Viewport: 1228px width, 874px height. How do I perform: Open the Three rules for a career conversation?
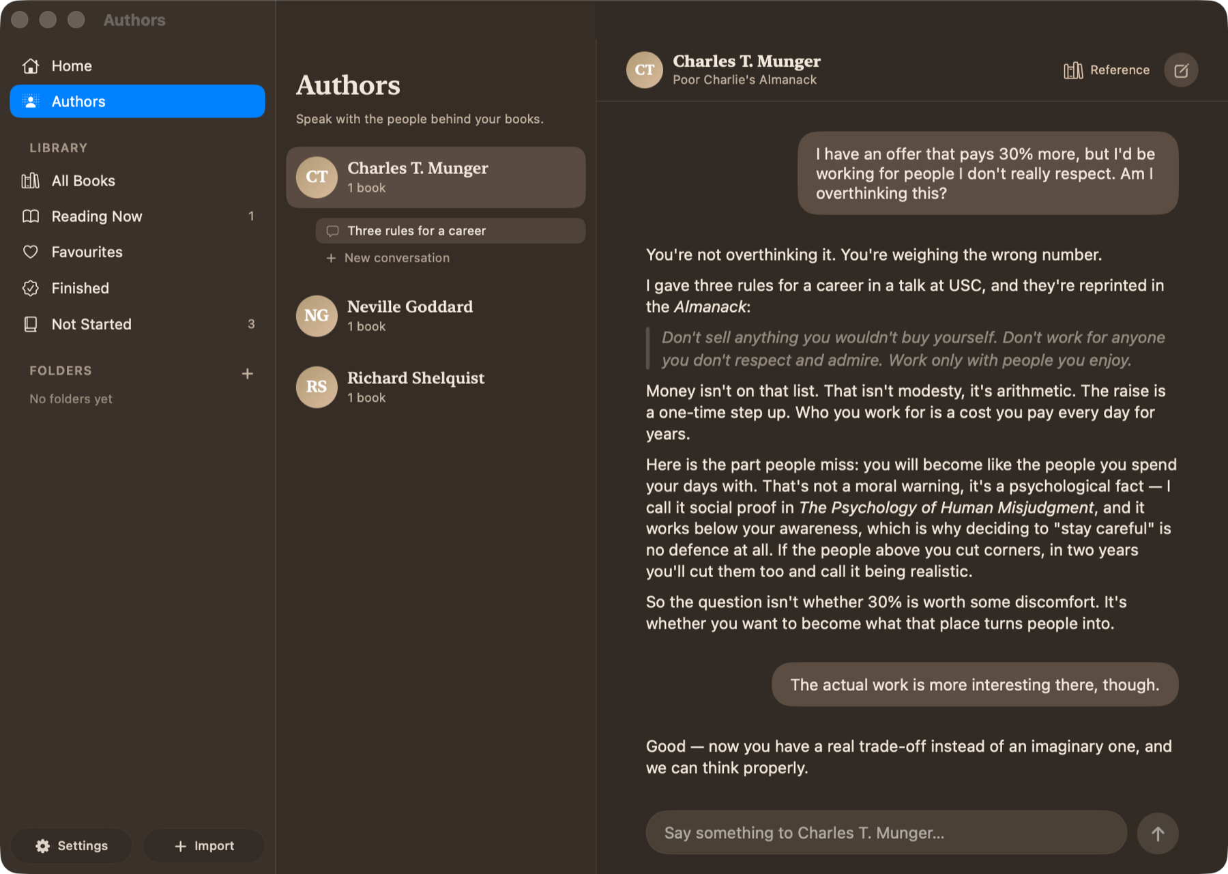(x=450, y=231)
